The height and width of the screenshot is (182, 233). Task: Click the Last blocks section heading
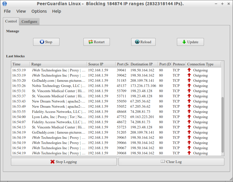pos(15,56)
